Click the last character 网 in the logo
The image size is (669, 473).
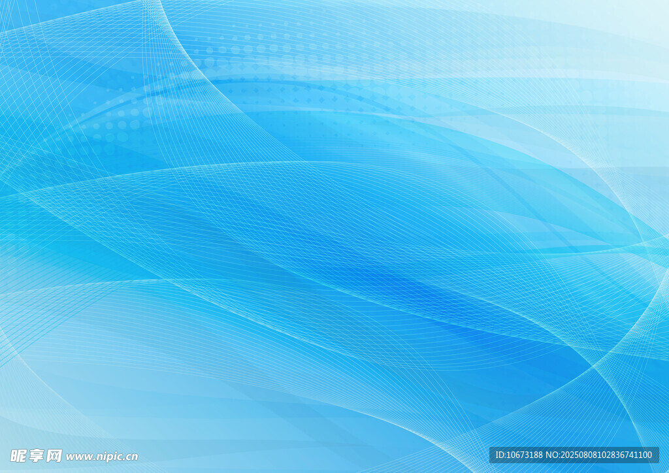click(x=54, y=455)
